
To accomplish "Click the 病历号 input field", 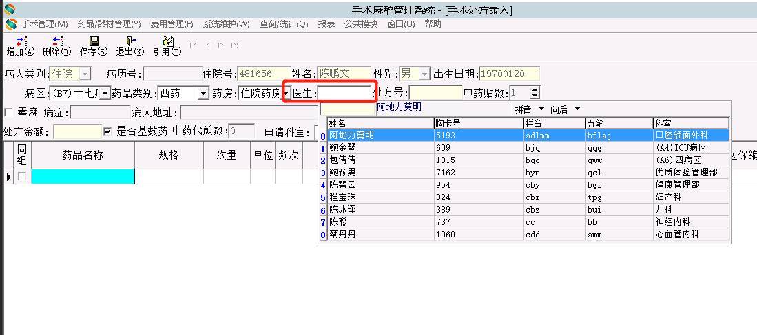I will [x=172, y=74].
